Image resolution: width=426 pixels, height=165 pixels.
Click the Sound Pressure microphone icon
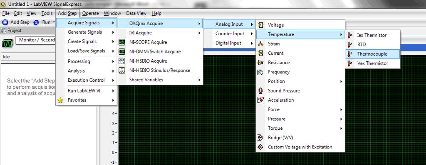(260, 91)
